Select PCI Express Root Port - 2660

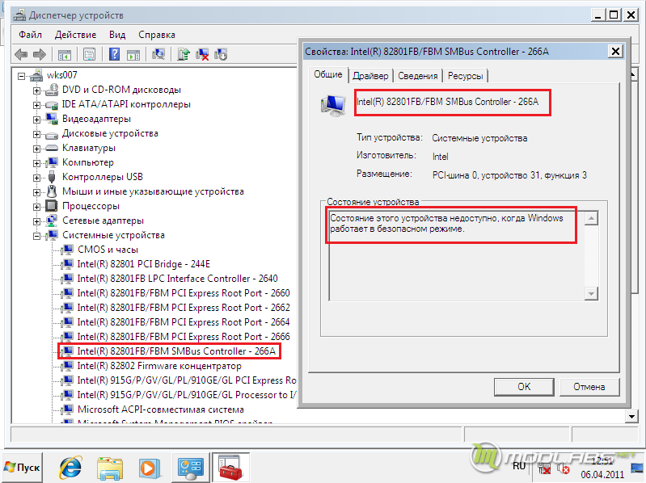(184, 293)
